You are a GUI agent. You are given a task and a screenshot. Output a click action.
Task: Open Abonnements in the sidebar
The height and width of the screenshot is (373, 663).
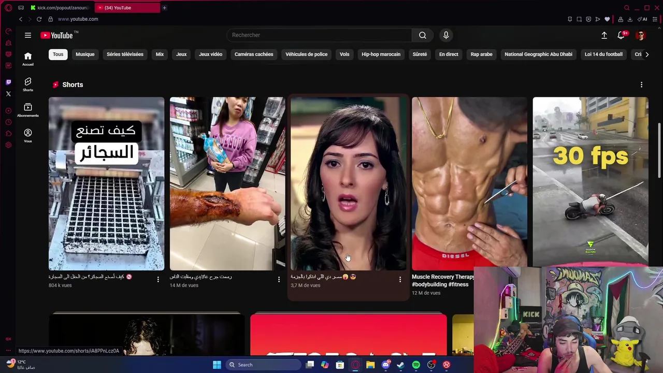click(x=28, y=110)
